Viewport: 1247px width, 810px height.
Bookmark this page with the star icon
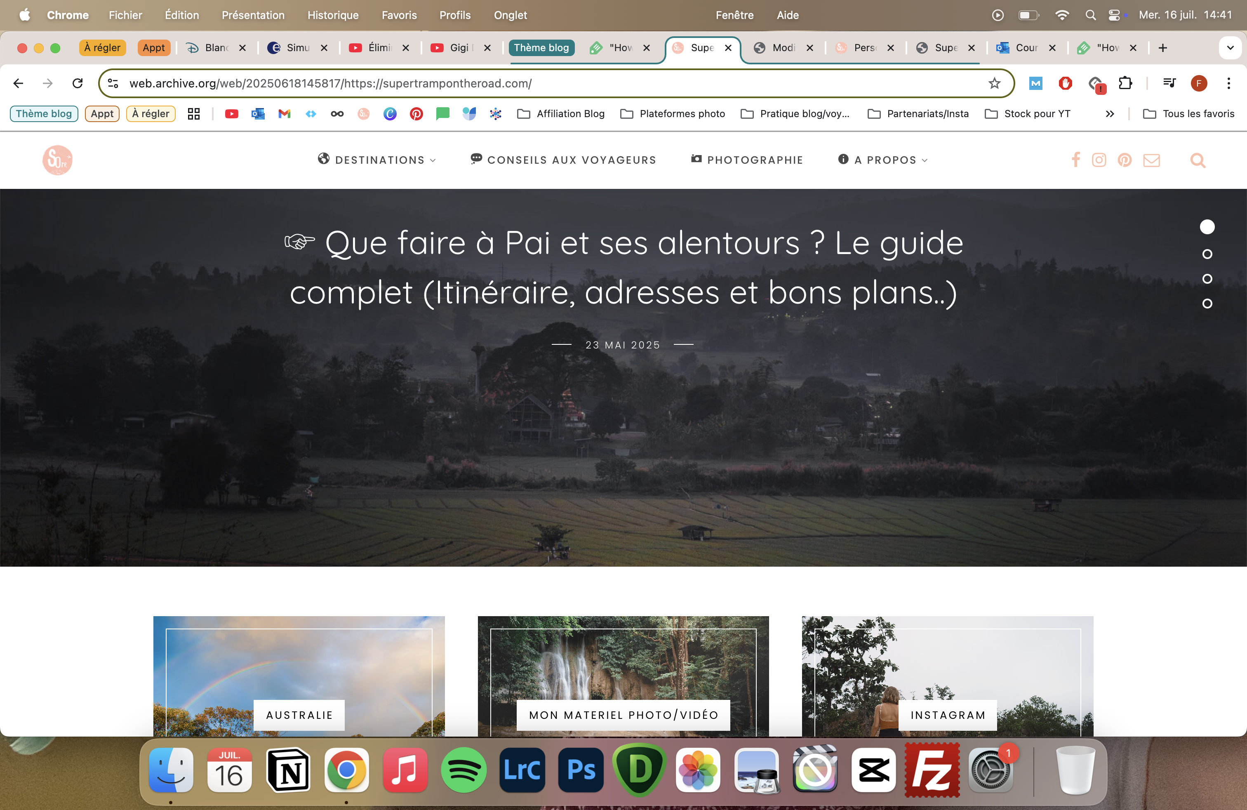[994, 83]
